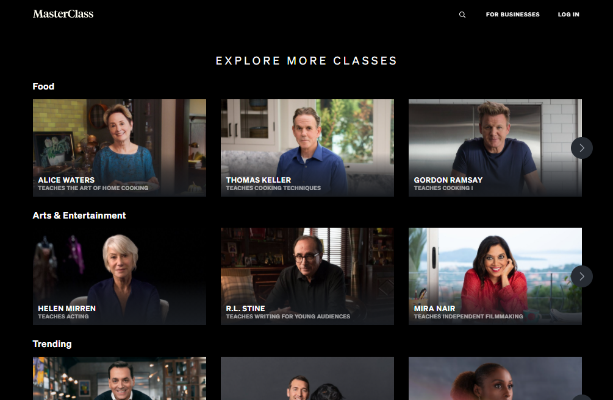Open Gordon Ramsay Teaches Cooking I
The width and height of the screenshot is (613, 400).
click(495, 147)
